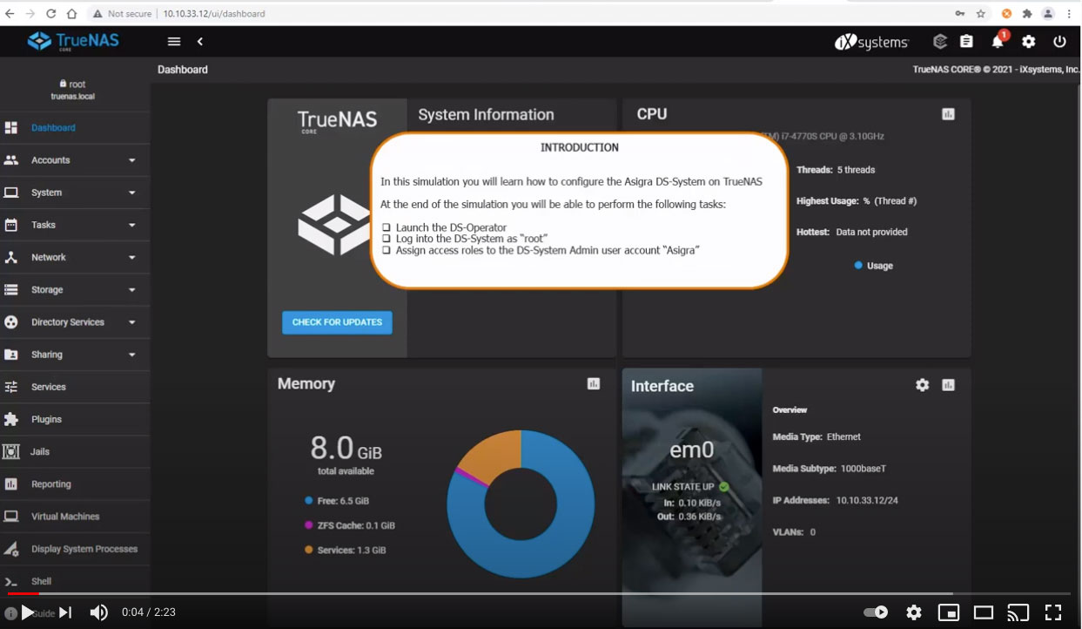This screenshot has width=1082, height=629.
Task: Switch to theater mode
Action: 984,612
